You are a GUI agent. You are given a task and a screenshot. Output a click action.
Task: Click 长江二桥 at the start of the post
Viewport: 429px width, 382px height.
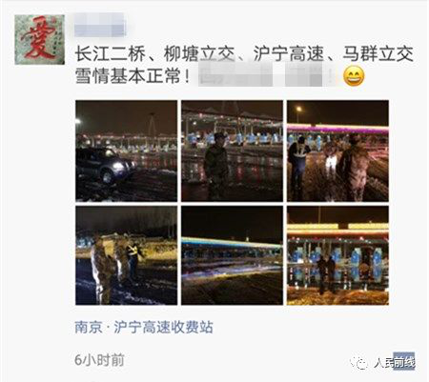(111, 53)
